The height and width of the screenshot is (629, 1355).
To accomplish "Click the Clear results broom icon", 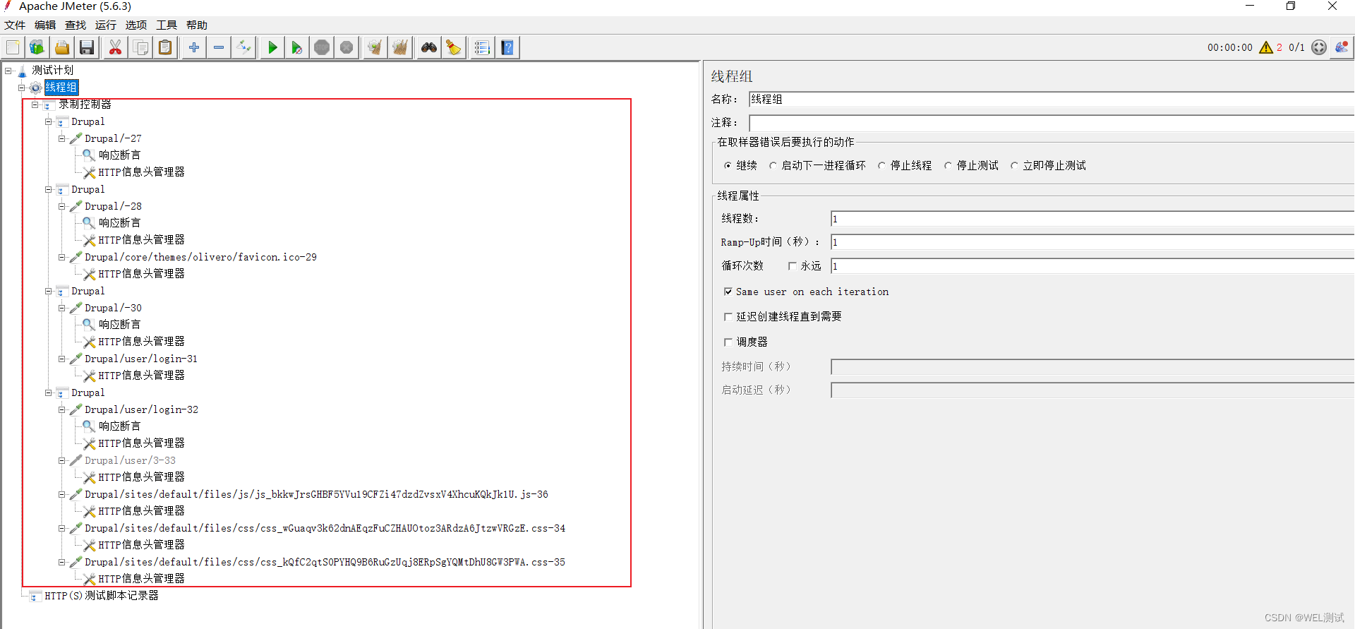I will (375, 47).
